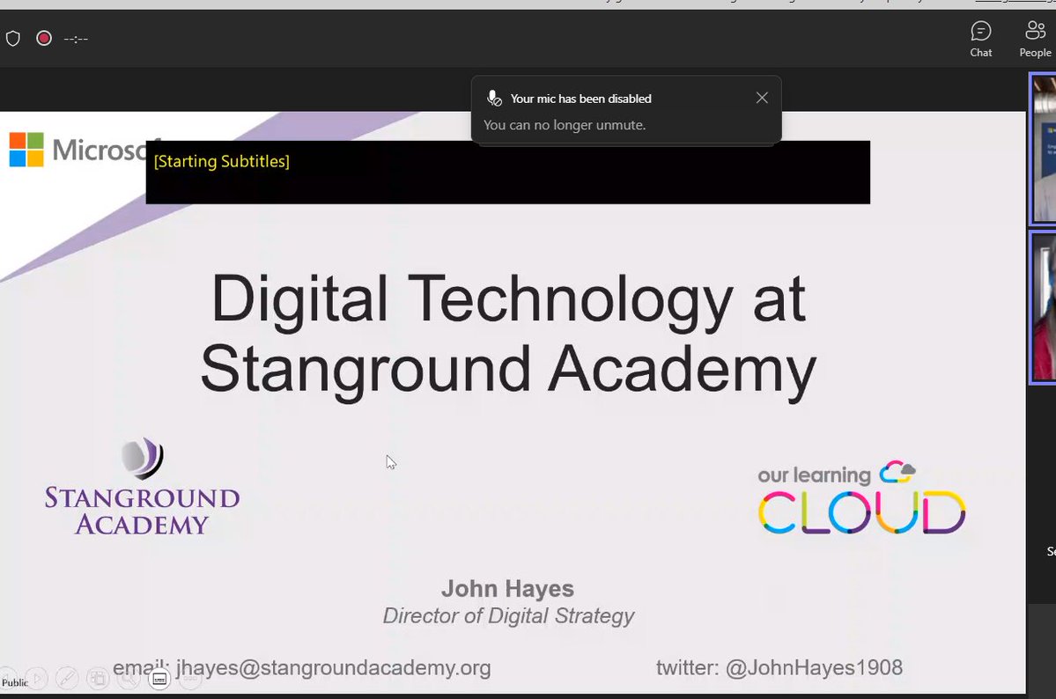The image size is (1056, 699).
Task: Click the email jhayes@stangroundacademy.org text
Action: click(302, 667)
